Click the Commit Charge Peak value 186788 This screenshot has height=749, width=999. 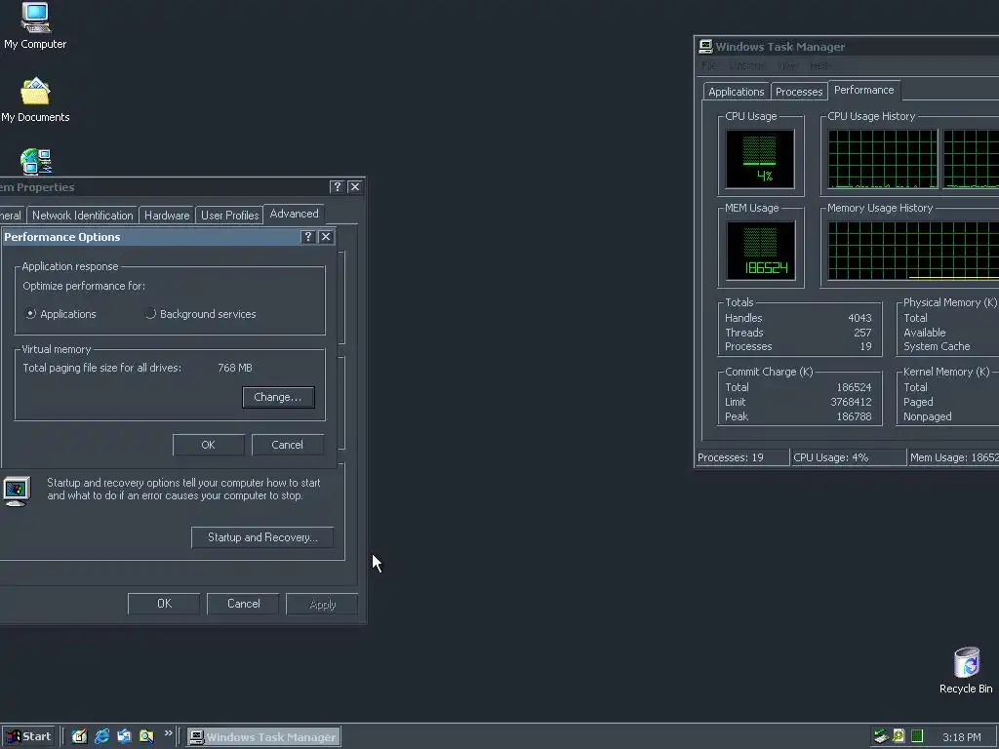coord(854,416)
